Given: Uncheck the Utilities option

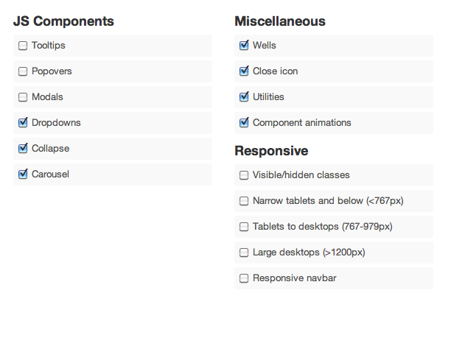Looking at the screenshot, I should tap(244, 97).
